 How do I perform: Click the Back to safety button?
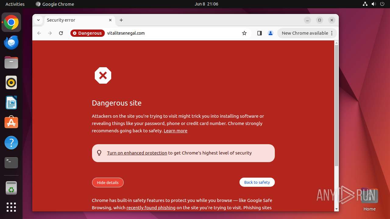click(x=257, y=182)
